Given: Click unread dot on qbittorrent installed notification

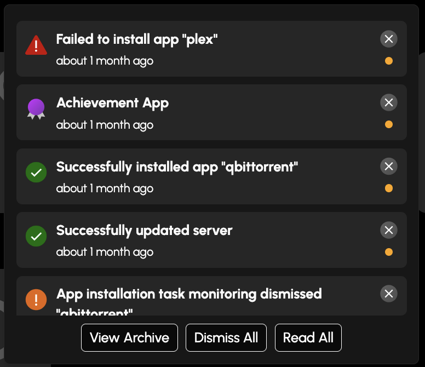Looking at the screenshot, I should point(389,188).
